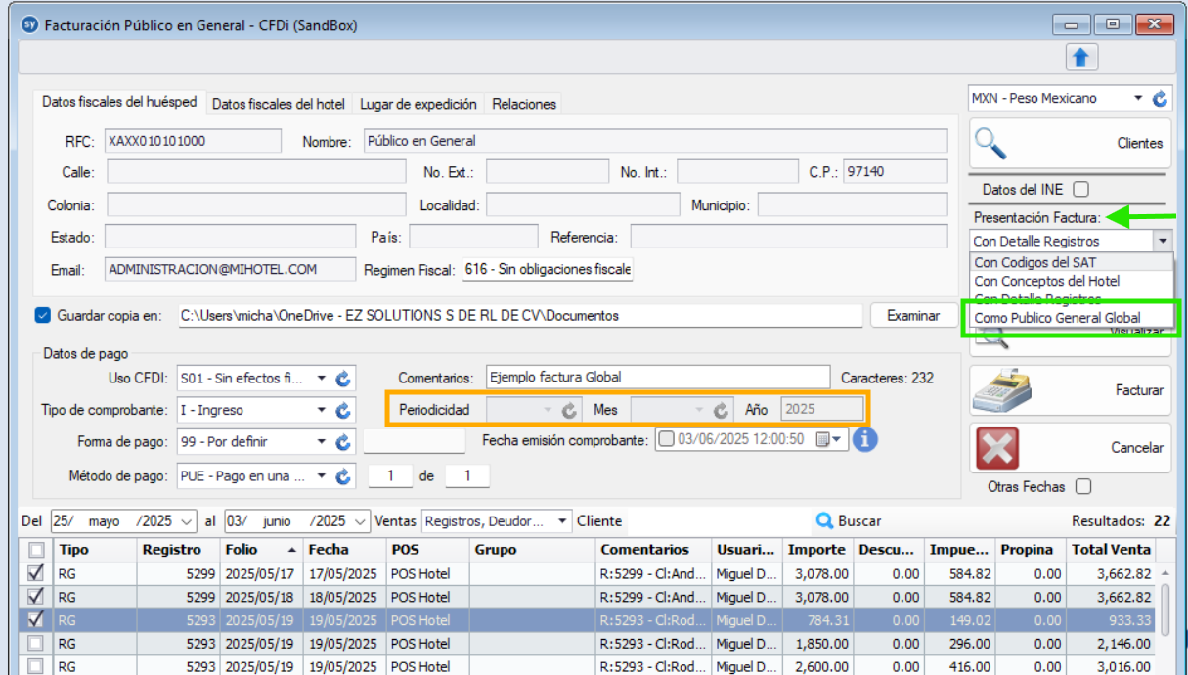Click the Email field
The height and width of the screenshot is (675, 1188).
pyautogui.click(x=230, y=269)
